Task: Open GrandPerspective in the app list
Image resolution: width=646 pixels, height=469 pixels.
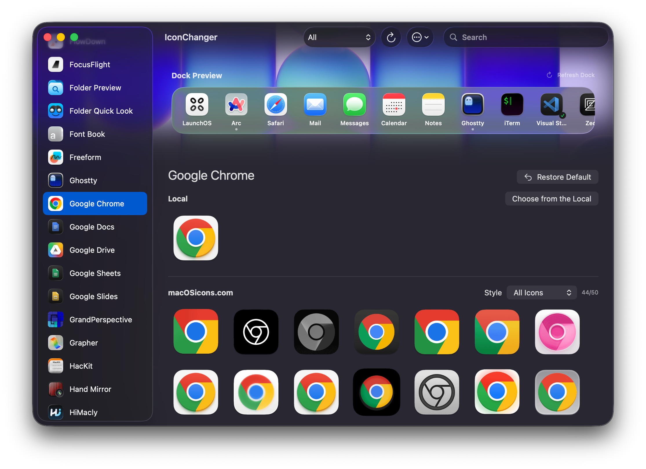Action: coord(101,319)
